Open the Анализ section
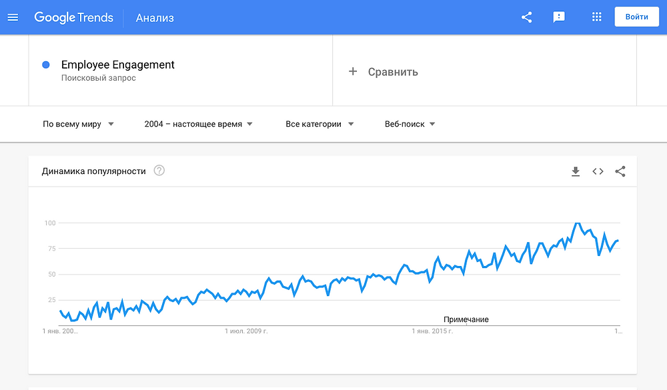 pyautogui.click(x=155, y=18)
